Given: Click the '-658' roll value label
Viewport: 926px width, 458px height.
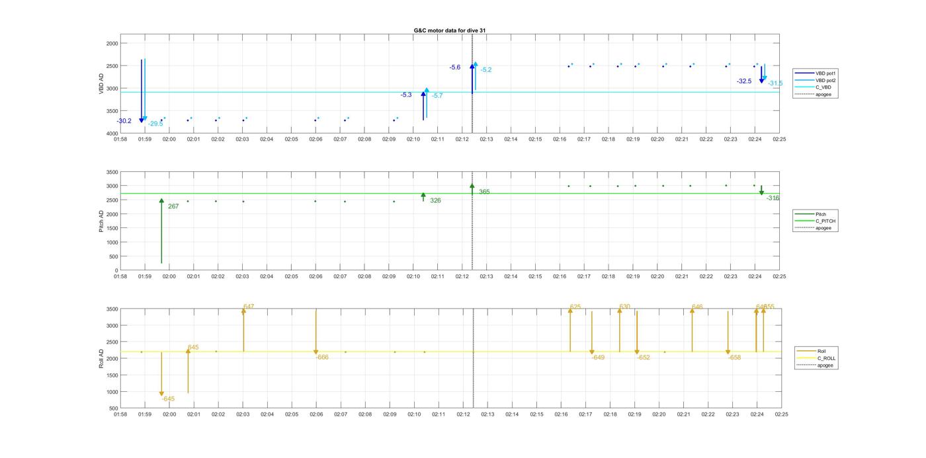Looking at the screenshot, I should click(x=734, y=358).
